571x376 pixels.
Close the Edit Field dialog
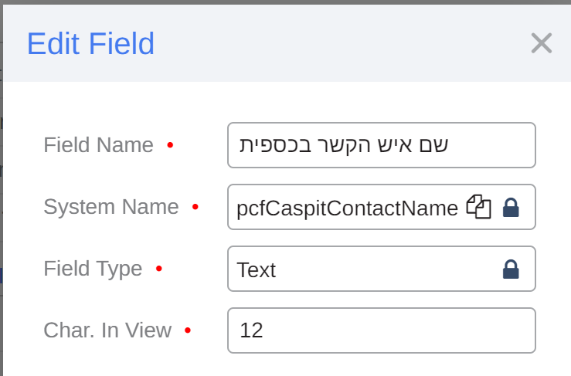[x=541, y=43]
